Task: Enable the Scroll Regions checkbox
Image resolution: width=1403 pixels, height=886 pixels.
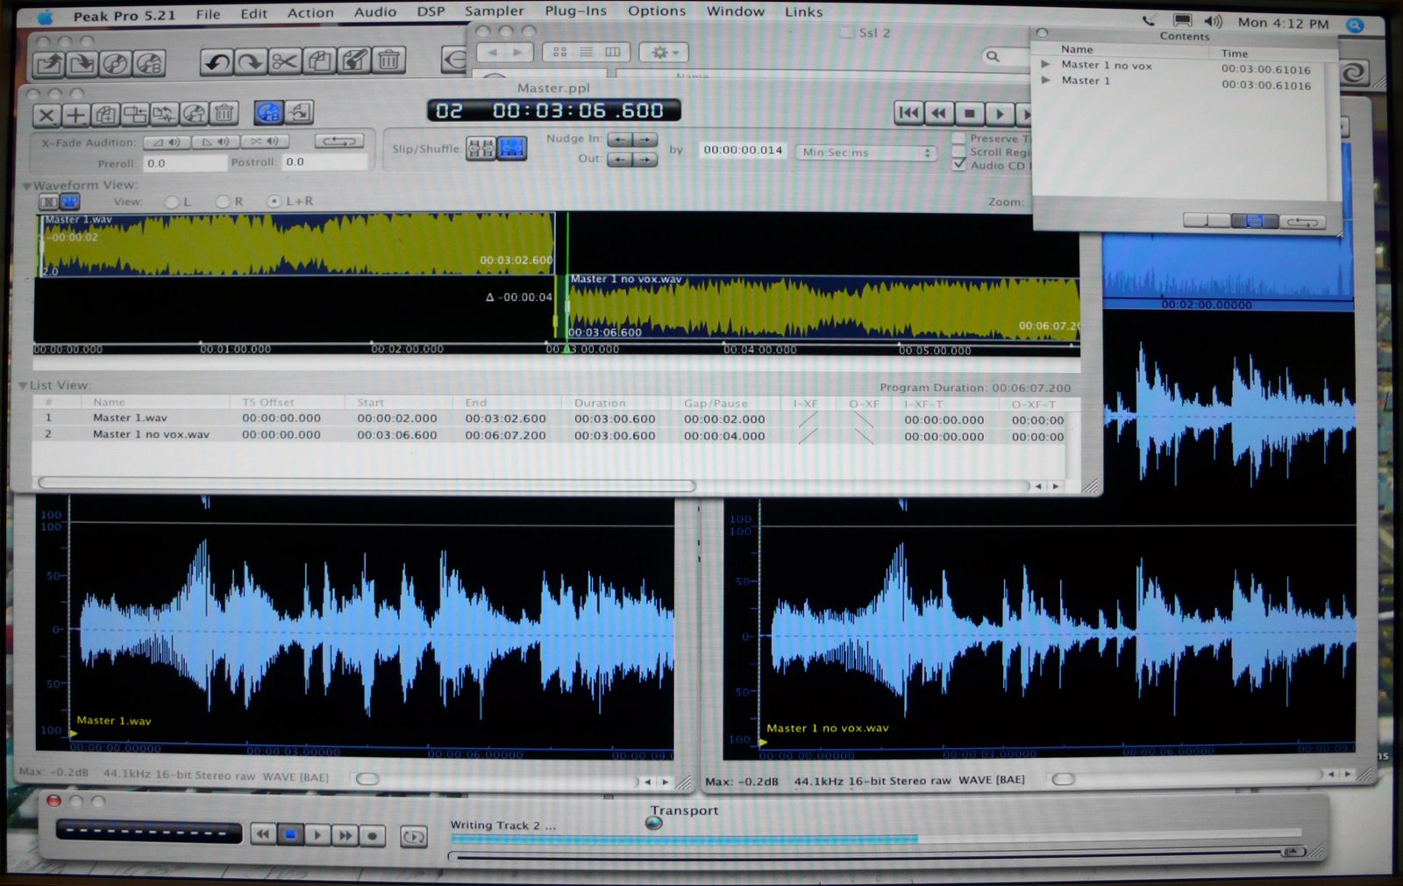Action: [x=958, y=151]
